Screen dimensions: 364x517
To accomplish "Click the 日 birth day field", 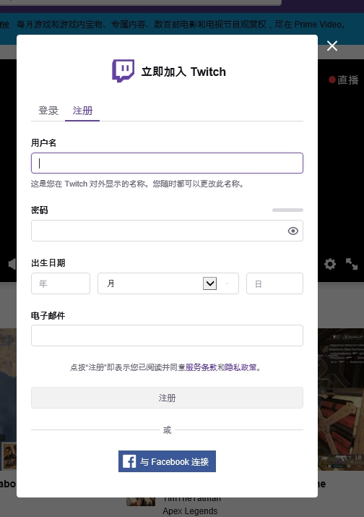I will coord(274,283).
